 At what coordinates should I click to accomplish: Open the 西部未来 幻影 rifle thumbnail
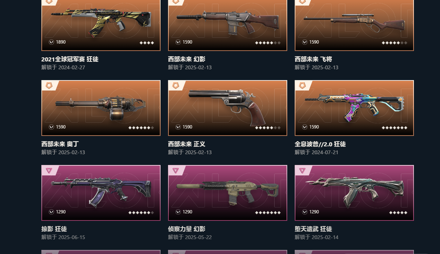click(x=228, y=22)
